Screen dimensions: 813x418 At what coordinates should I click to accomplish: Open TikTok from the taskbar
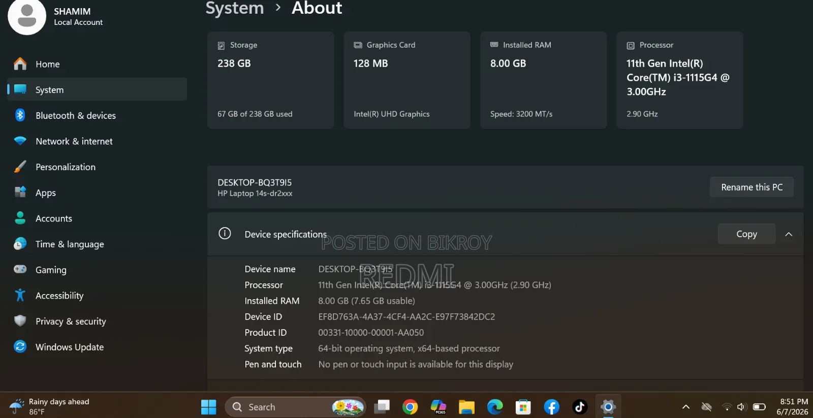coord(580,407)
